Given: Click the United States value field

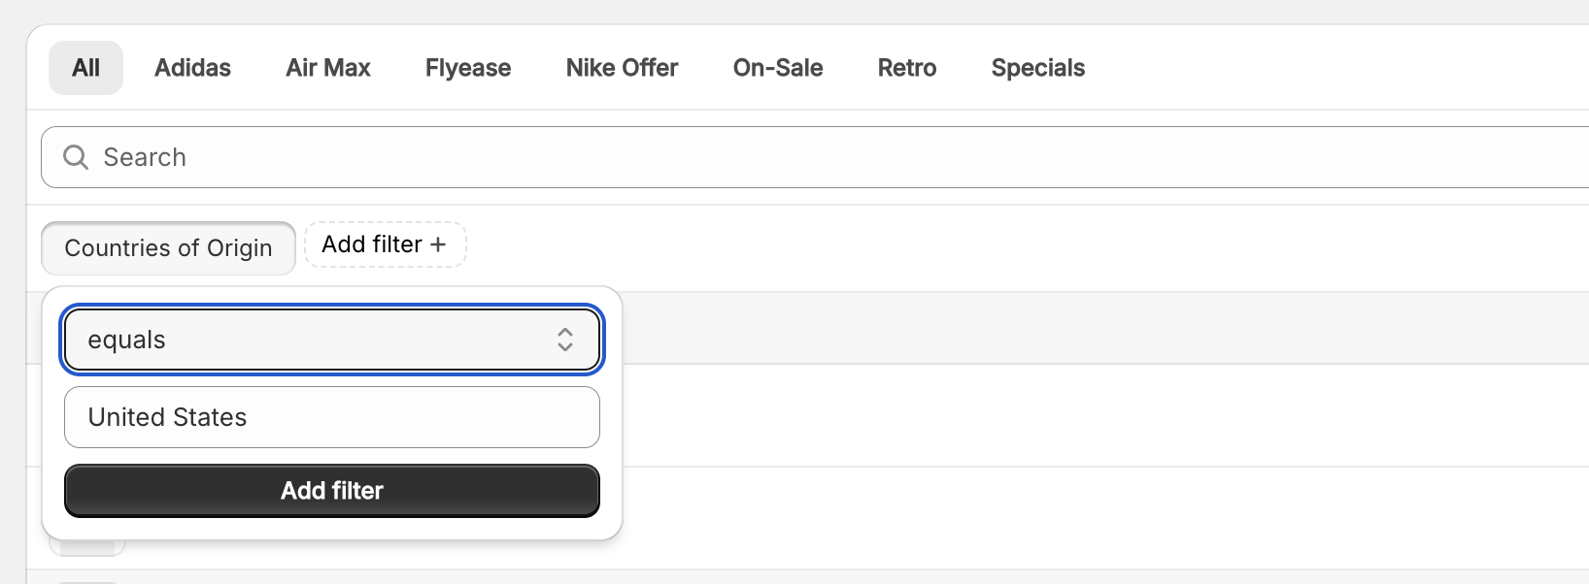Looking at the screenshot, I should pyautogui.click(x=332, y=417).
